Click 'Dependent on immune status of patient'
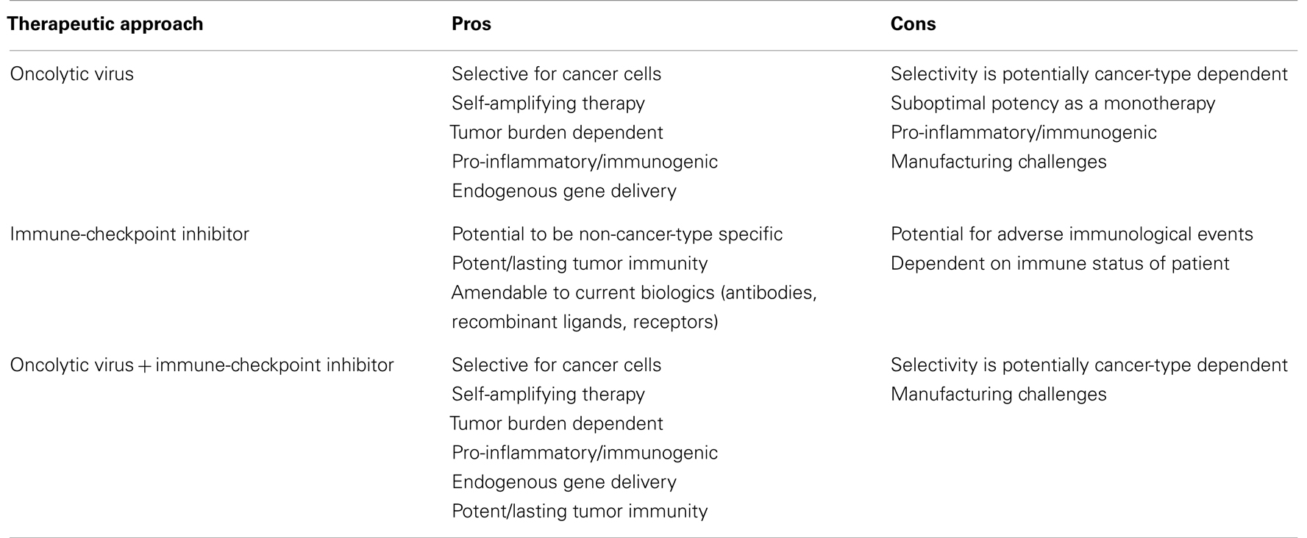The image size is (1307, 538). tap(1060, 264)
